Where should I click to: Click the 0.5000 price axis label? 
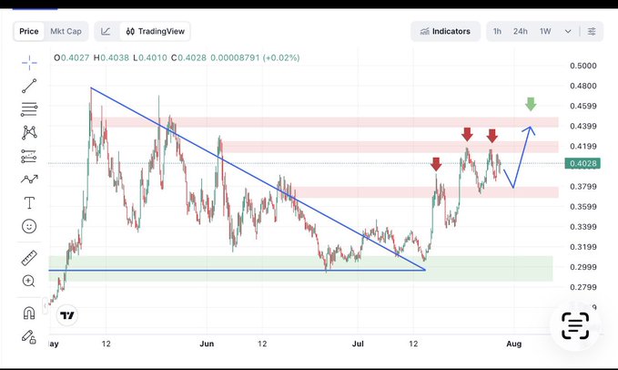tap(583, 66)
